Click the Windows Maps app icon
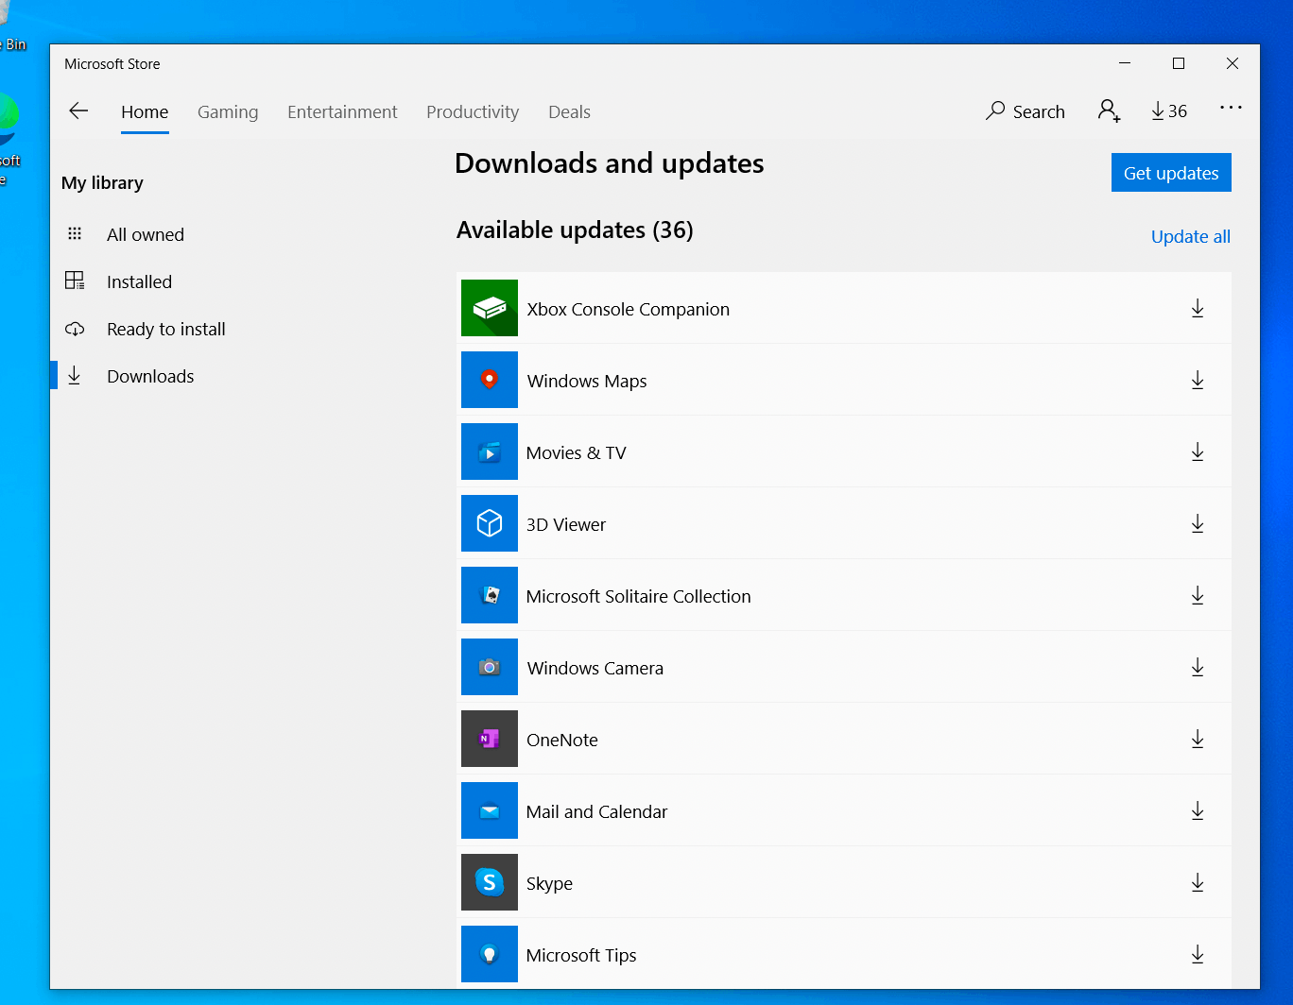The height and width of the screenshot is (1005, 1293). coord(490,380)
